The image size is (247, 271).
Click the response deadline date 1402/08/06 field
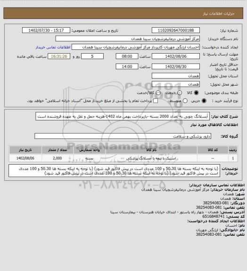176,56
